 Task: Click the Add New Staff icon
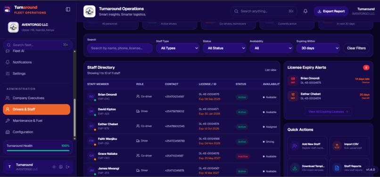point(295,146)
